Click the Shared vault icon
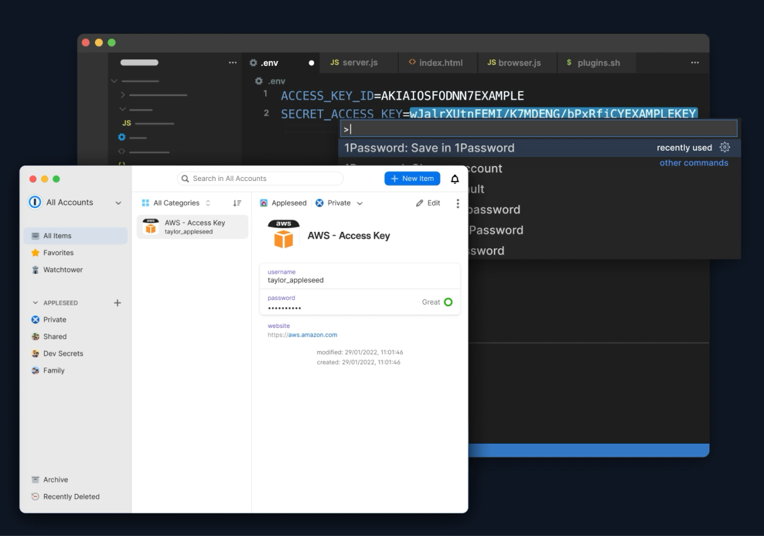 [x=35, y=337]
